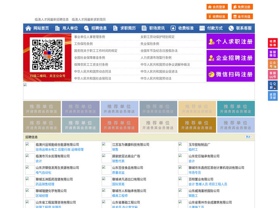Image resolution: width=278 pixels, height=208 pixels.
Task: Open 用人单位 navigation item
Action: (70, 28)
